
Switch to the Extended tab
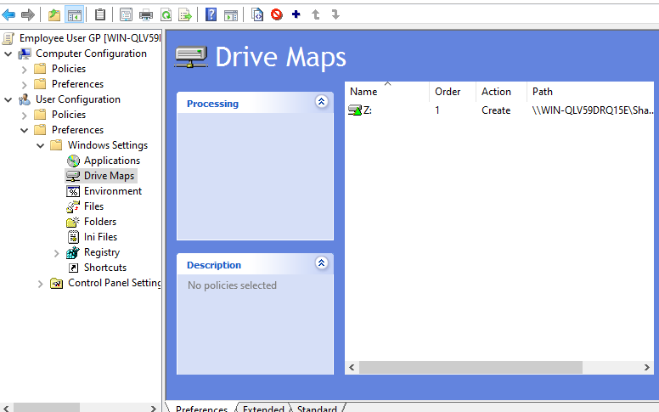click(x=263, y=409)
